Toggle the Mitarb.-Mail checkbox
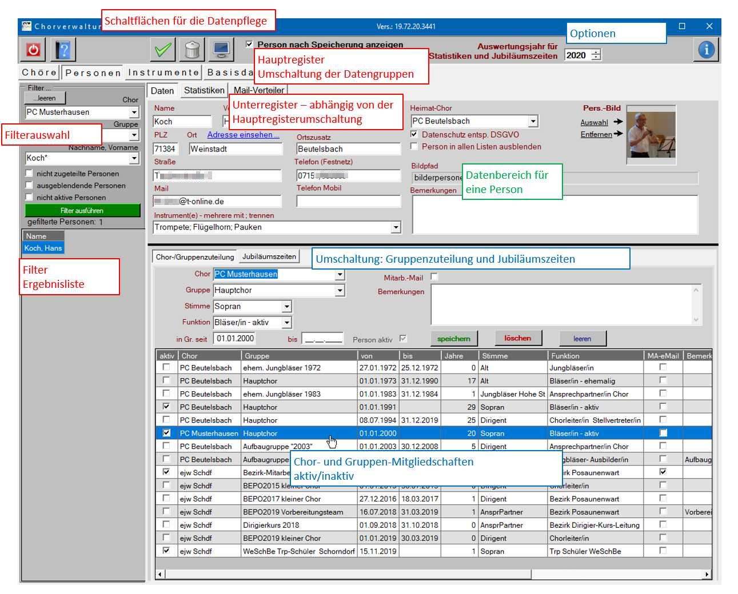This screenshot has width=738, height=594. click(434, 276)
